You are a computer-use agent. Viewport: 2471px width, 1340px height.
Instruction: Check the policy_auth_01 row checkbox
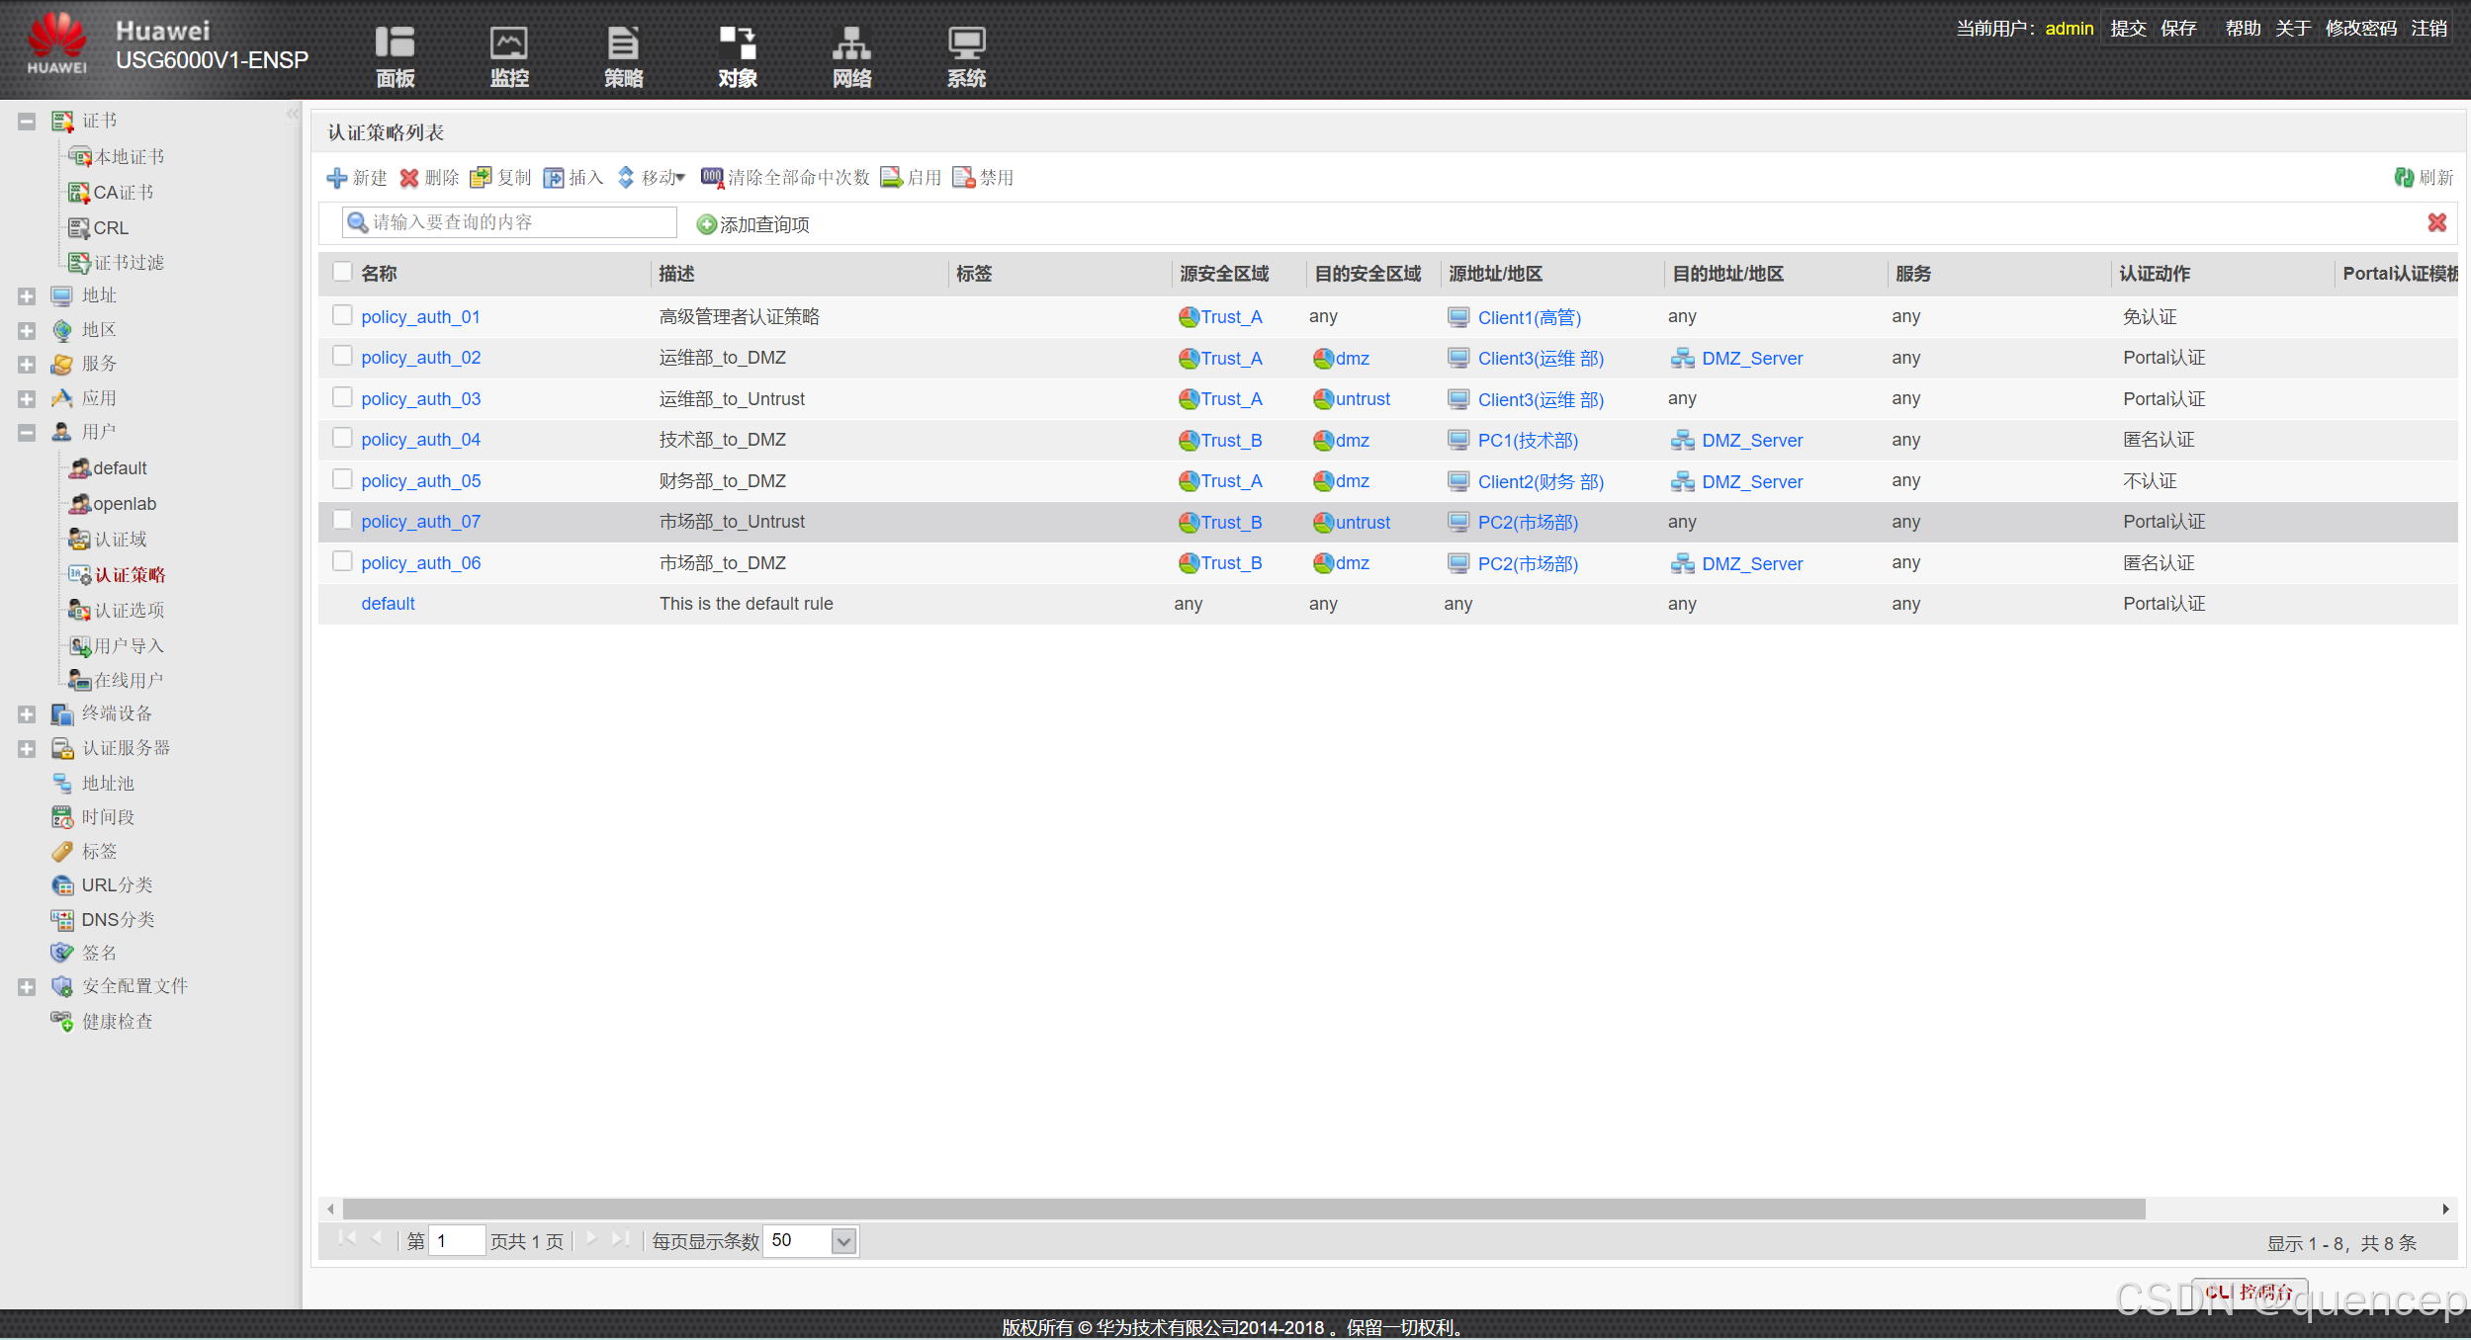[x=342, y=315]
